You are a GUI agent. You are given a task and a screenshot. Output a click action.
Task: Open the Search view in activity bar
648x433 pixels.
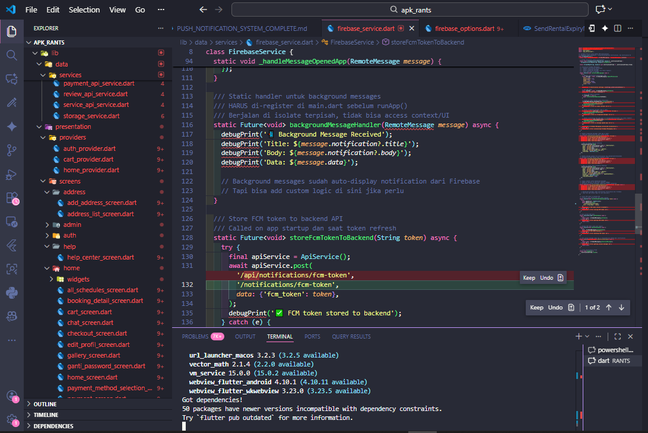(11, 55)
